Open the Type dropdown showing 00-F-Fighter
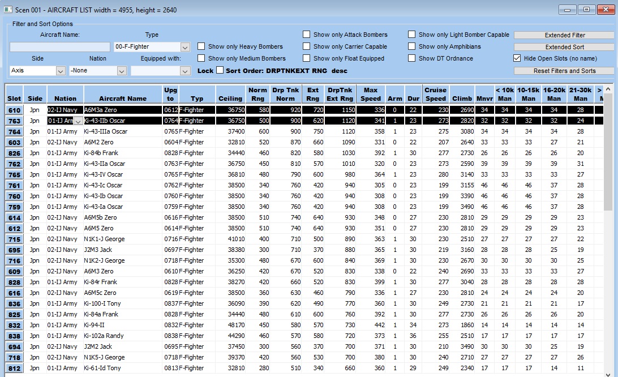The height and width of the screenshot is (377, 618). 185,47
